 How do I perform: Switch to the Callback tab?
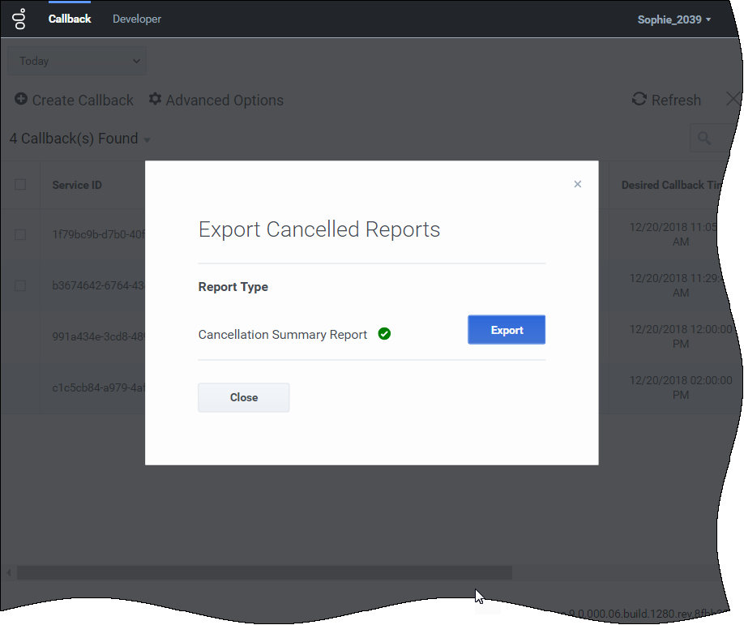point(70,19)
